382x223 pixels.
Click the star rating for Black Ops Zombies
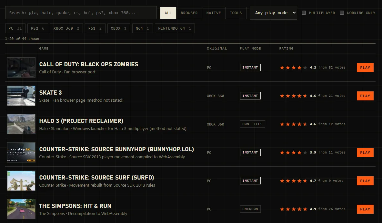coord(293,68)
